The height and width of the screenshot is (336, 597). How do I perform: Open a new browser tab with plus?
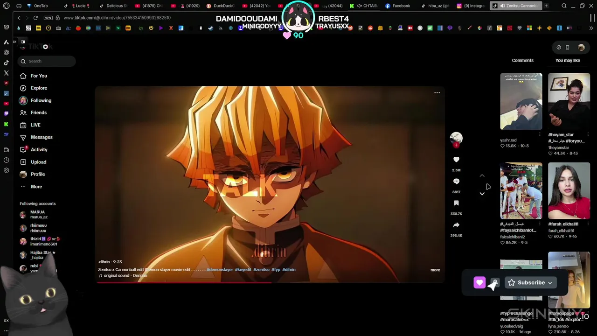pos(546,6)
